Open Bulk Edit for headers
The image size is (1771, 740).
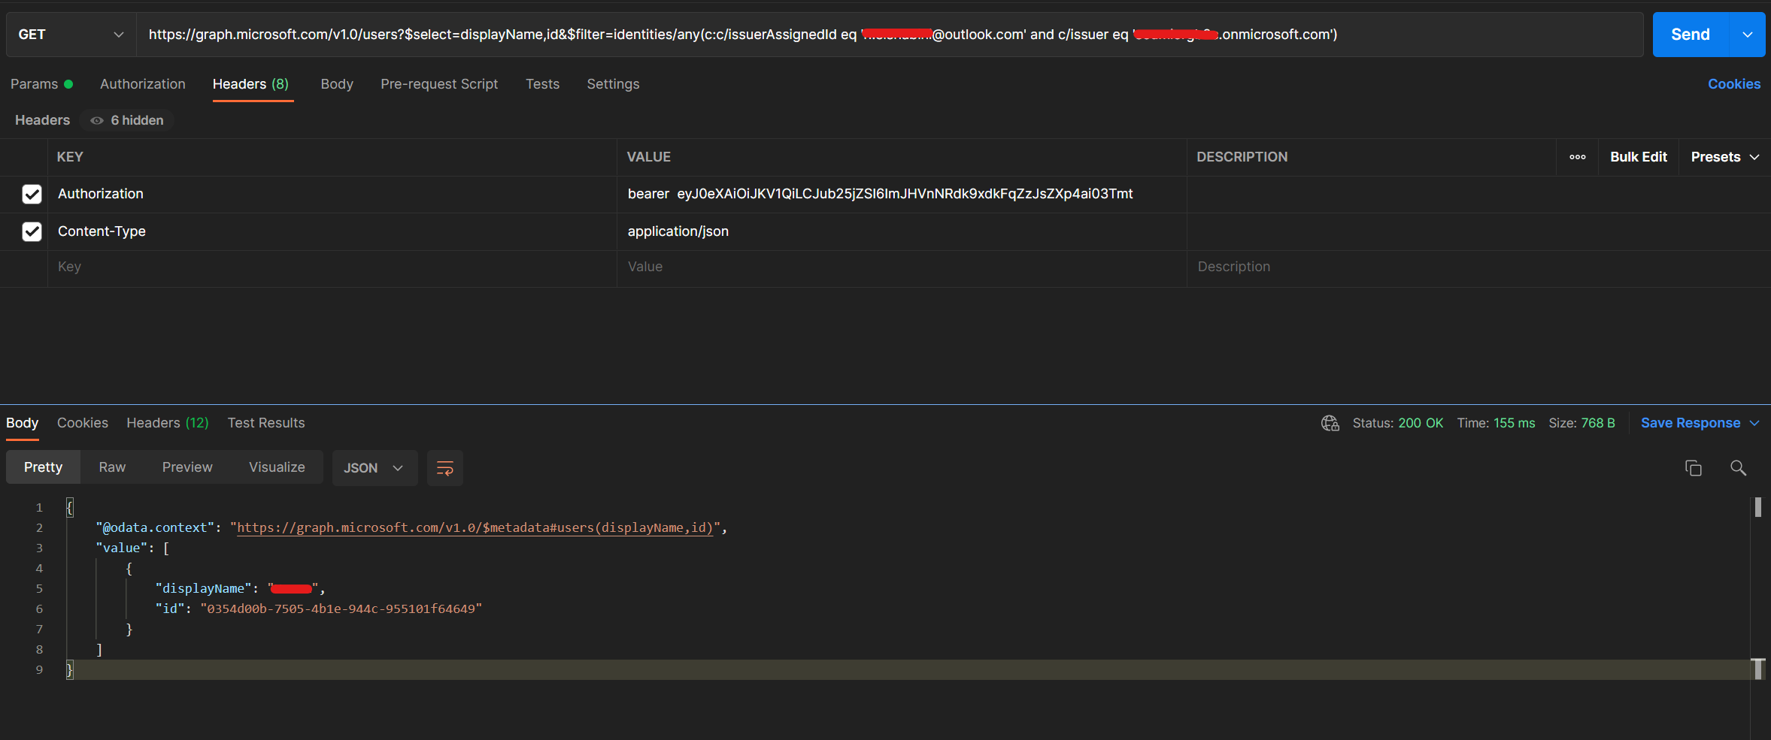pyautogui.click(x=1638, y=156)
